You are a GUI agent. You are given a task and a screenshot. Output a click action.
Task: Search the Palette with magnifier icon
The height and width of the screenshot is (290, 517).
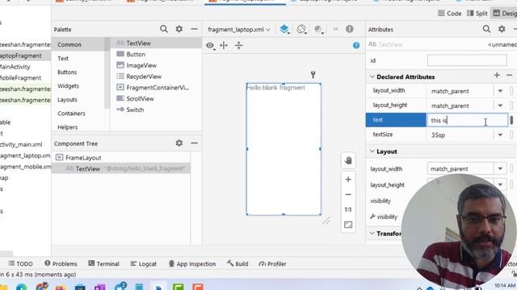[164, 29]
